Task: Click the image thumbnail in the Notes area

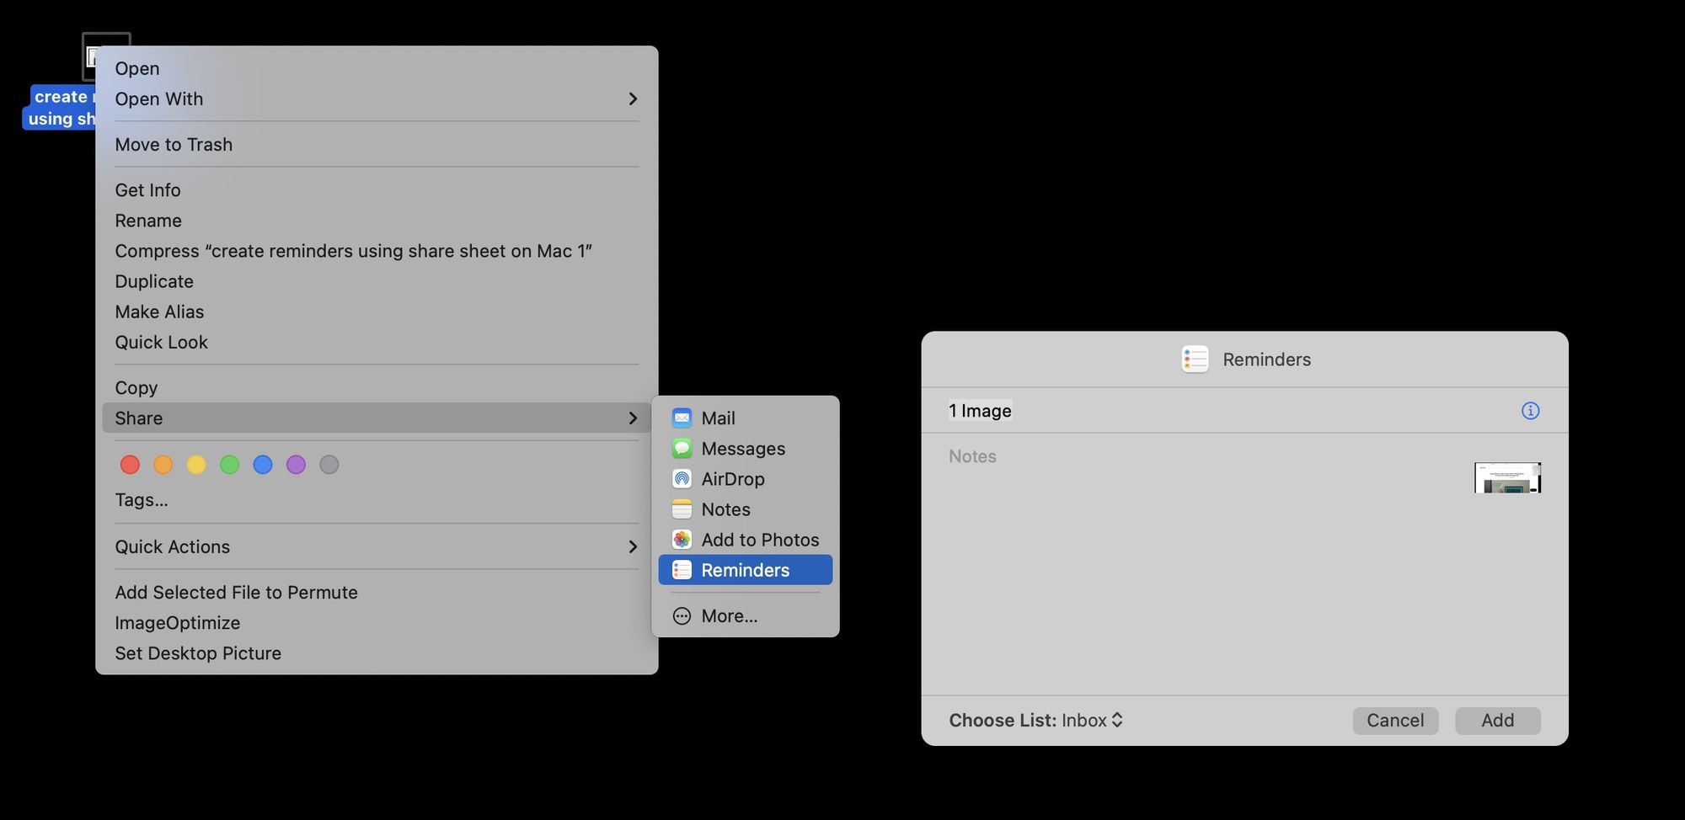Action: [1507, 477]
